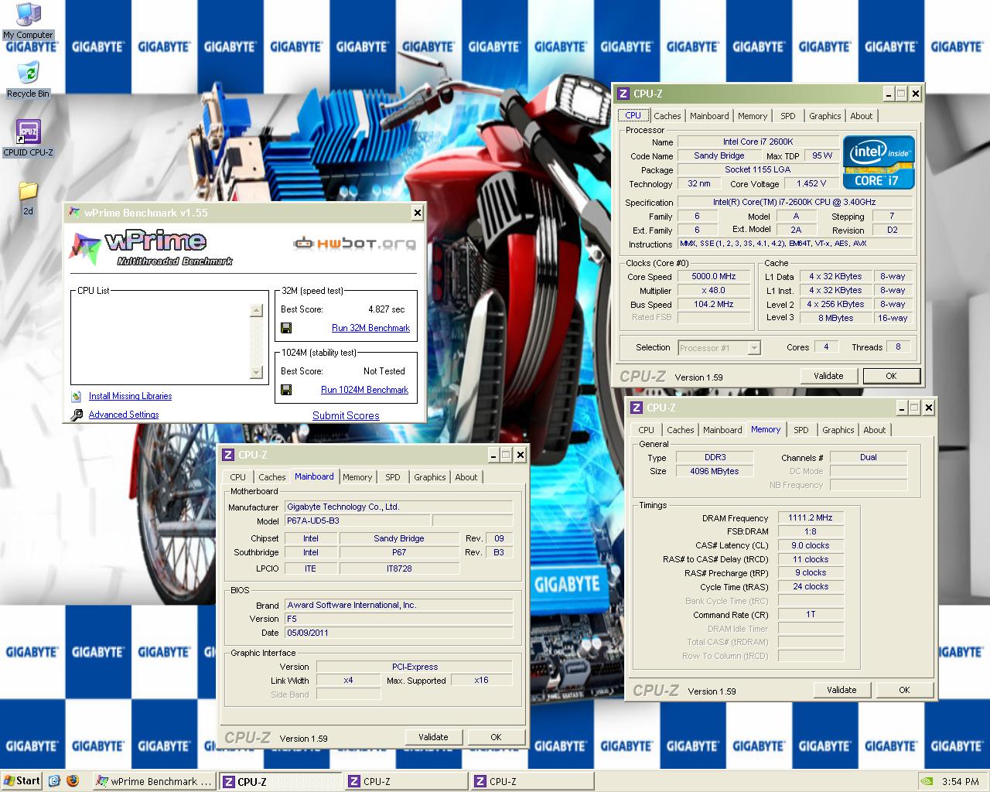
Task: Click the floppy save icon for the 32M score
Action: pos(286,328)
